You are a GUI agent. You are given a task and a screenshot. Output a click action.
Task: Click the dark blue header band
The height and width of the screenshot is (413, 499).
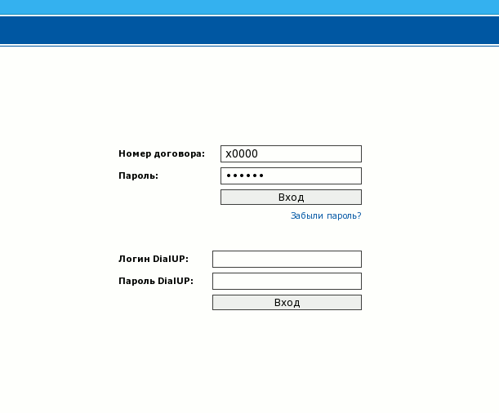(x=249, y=30)
